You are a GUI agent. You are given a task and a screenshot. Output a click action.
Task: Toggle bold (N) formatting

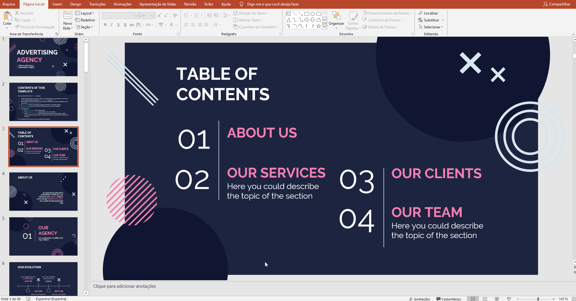tap(105, 25)
